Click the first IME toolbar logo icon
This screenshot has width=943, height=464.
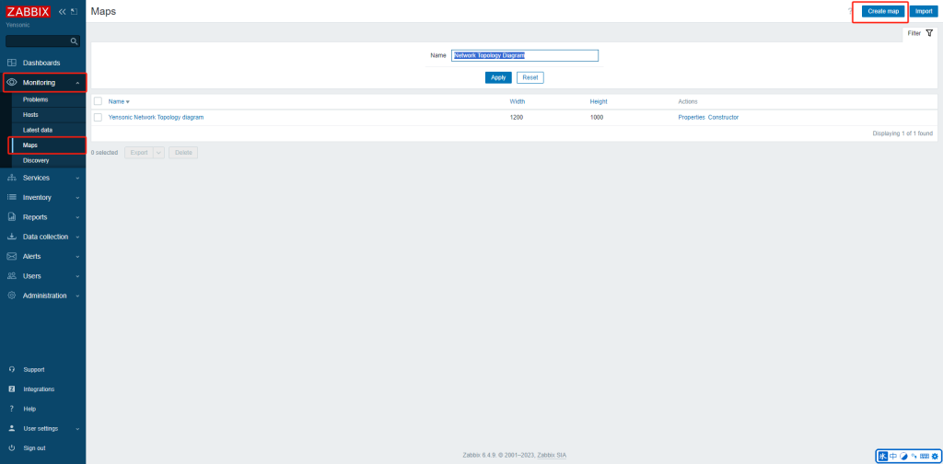pos(883,457)
